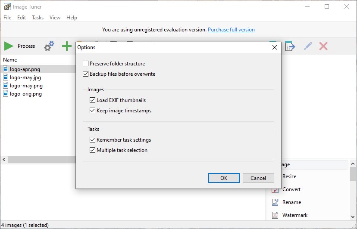Disable Keep image timestamps option
Viewport: 357px width, 229px height.
click(x=92, y=111)
